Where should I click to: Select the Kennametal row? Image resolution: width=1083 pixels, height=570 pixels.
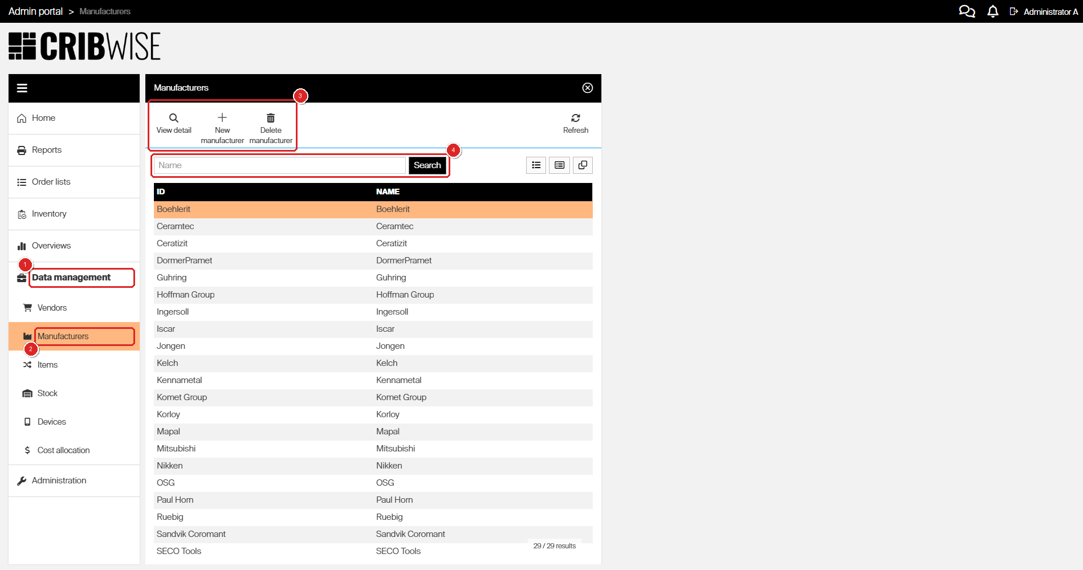click(x=373, y=380)
